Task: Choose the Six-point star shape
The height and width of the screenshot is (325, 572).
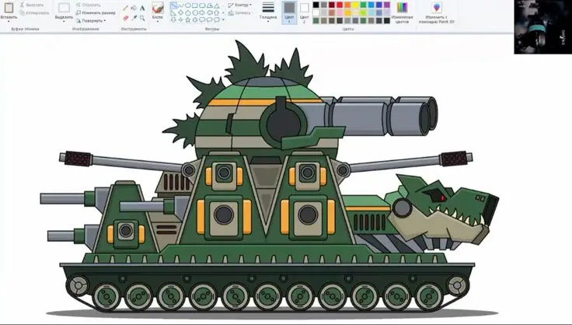Action: [x=195, y=19]
